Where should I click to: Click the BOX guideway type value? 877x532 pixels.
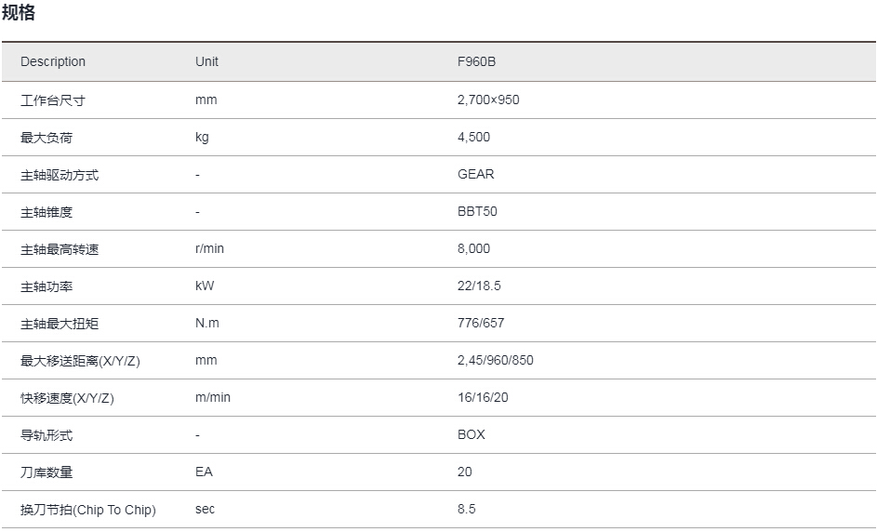coord(472,434)
